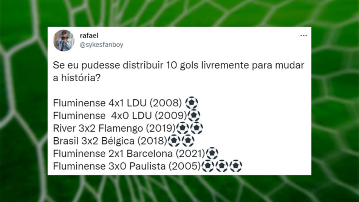Click the soccer ball after Barcelona (2021)
This screenshot has height=202, width=359.
pos(212,153)
